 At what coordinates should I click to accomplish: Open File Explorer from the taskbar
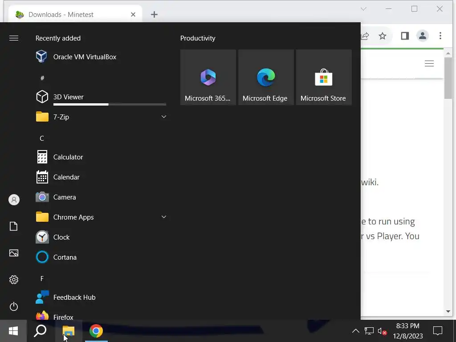[68, 331]
